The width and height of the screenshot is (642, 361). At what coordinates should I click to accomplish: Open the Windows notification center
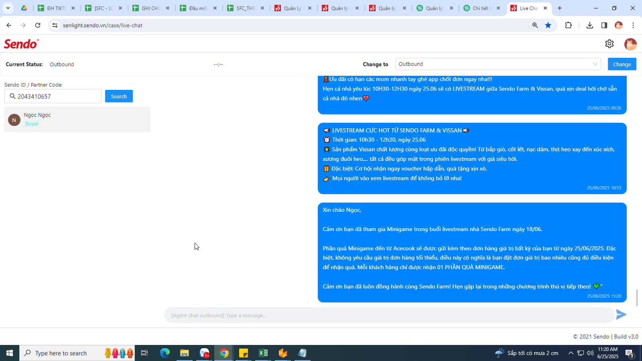(x=630, y=353)
